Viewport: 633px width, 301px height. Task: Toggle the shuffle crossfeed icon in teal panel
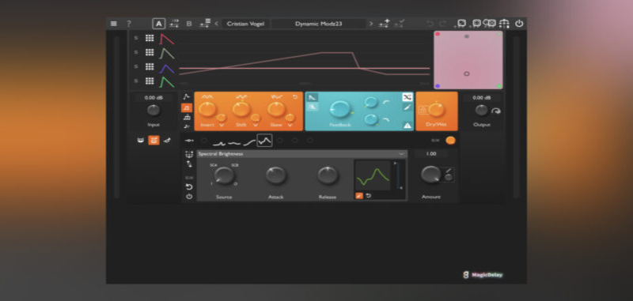click(x=407, y=97)
